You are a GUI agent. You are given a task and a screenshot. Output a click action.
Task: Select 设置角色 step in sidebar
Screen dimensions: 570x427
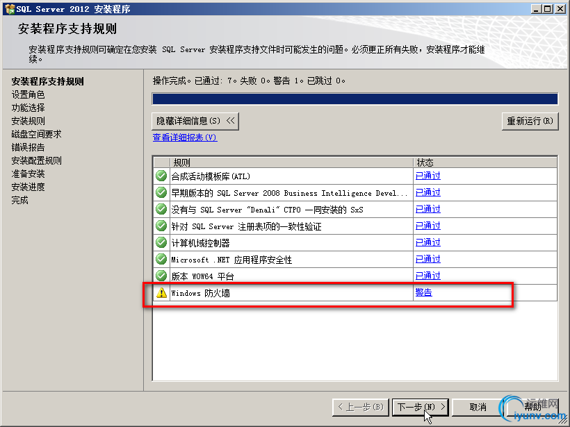pos(28,94)
